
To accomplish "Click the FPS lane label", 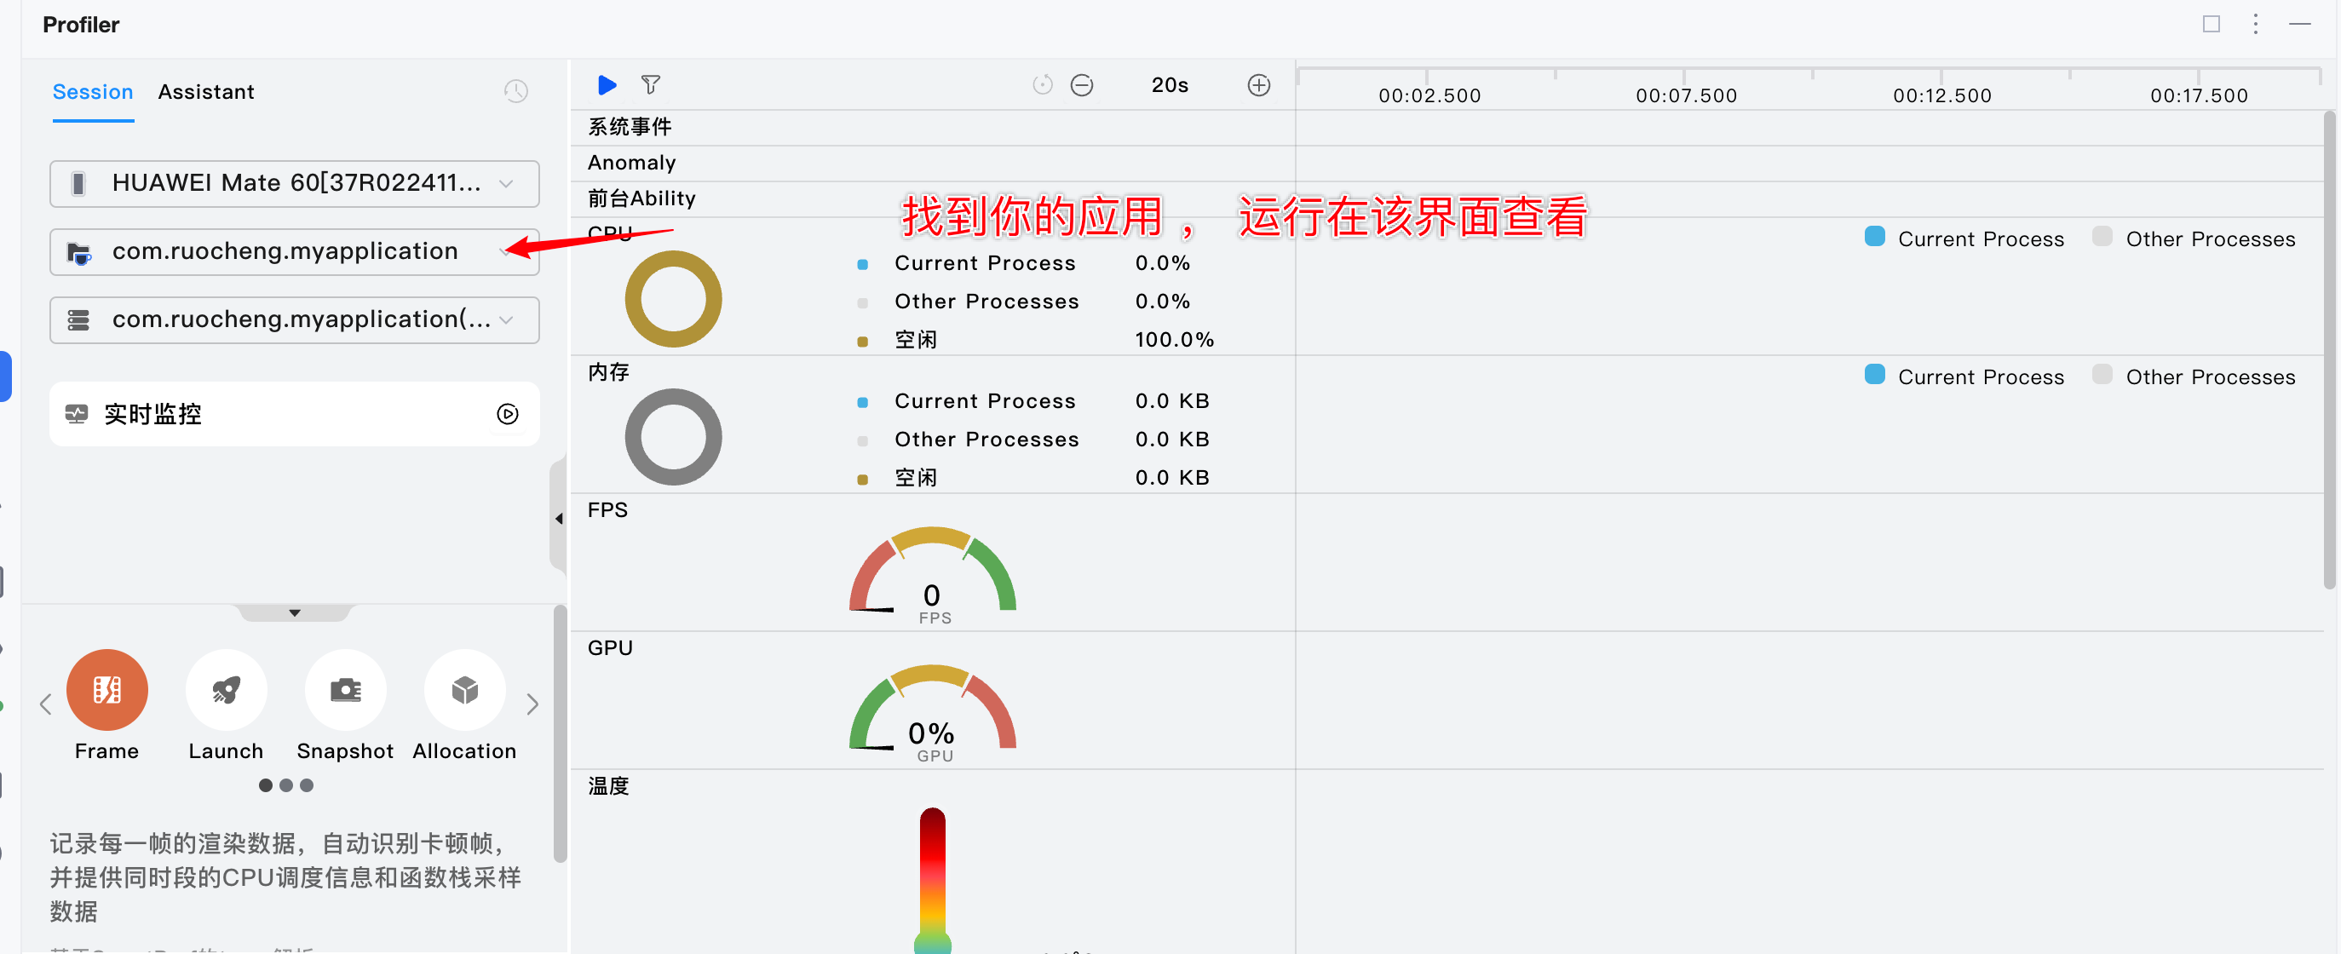I will [x=607, y=509].
